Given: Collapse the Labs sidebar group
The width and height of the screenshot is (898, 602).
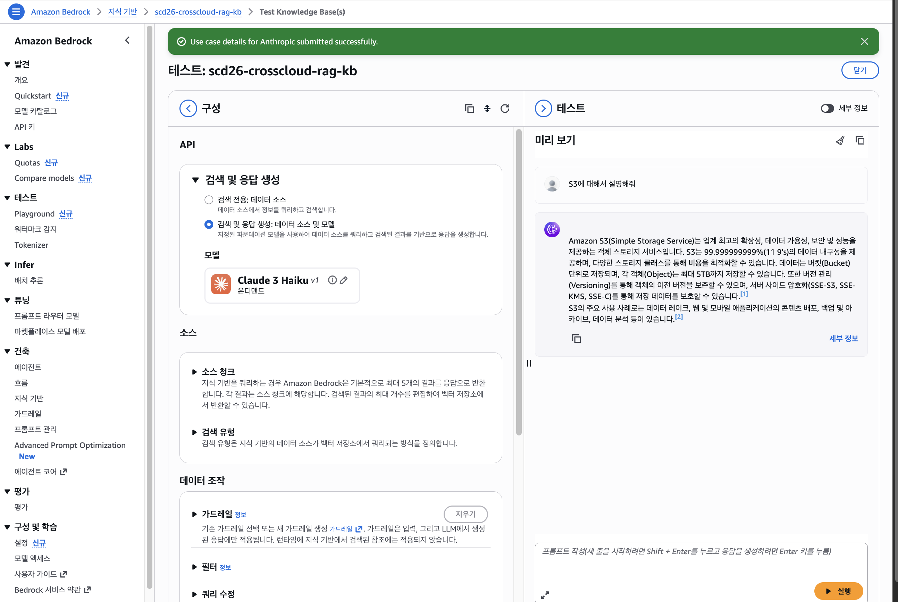Looking at the screenshot, I should tap(7, 147).
